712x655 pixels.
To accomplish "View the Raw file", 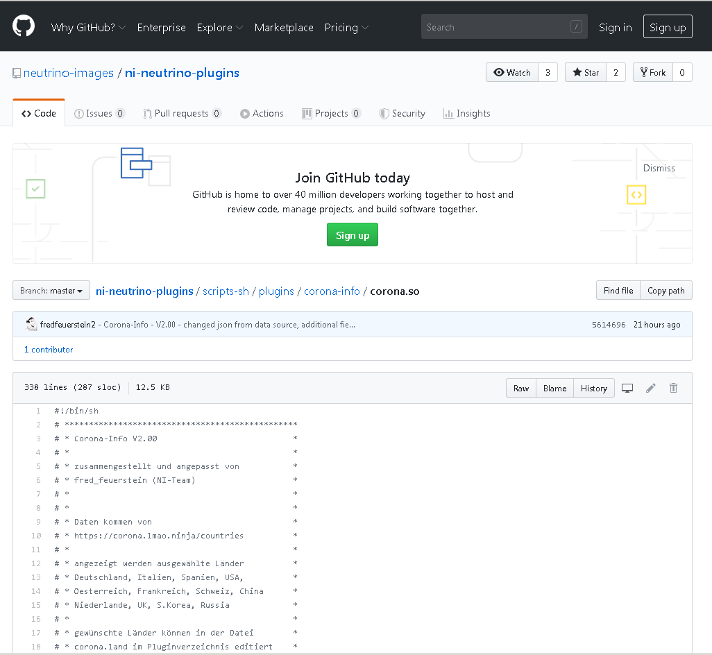I will tap(521, 389).
